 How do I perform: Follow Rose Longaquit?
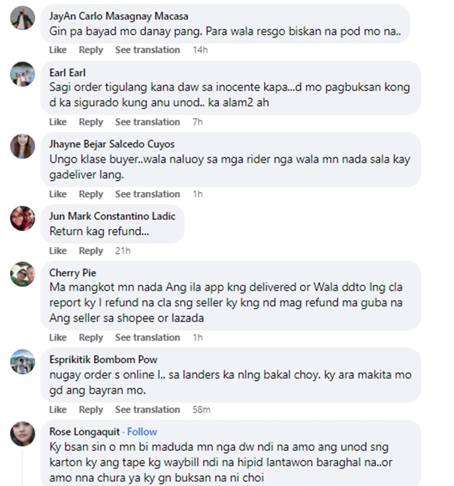(142, 431)
